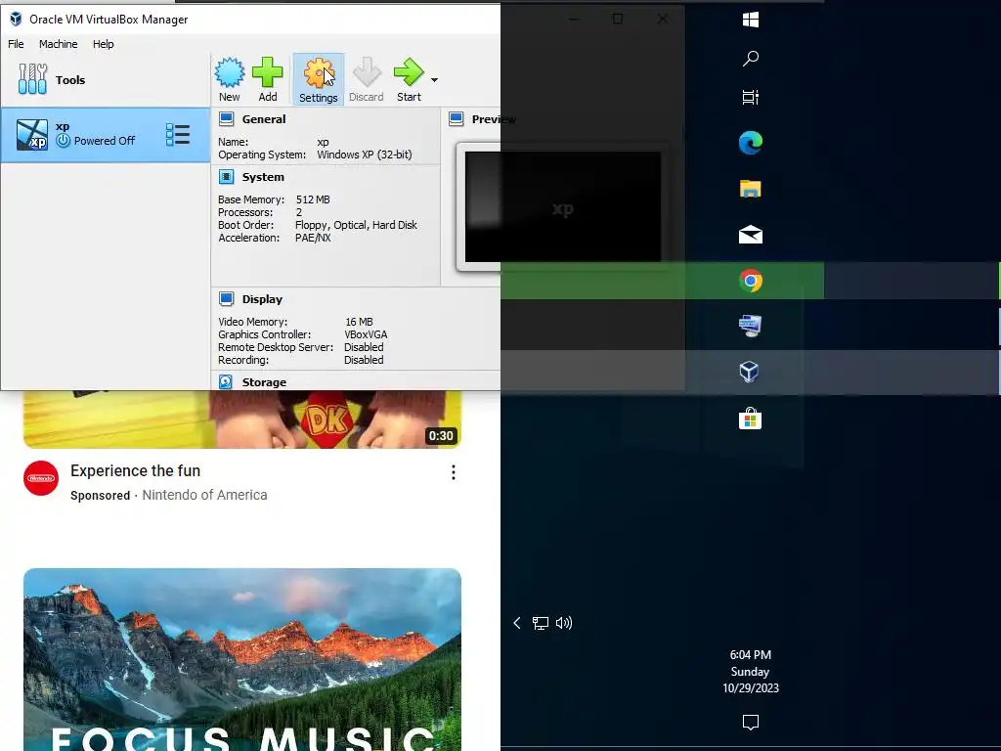This screenshot has height=751, width=1001.
Task: Click the New machine toolbar icon
Action: point(229,79)
